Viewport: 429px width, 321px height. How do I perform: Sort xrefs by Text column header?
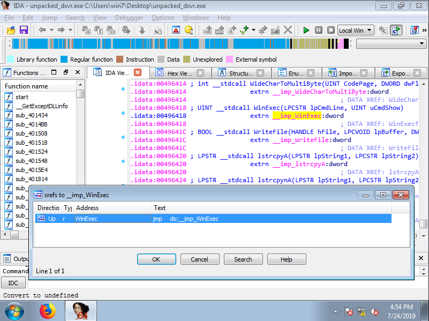pos(271,208)
